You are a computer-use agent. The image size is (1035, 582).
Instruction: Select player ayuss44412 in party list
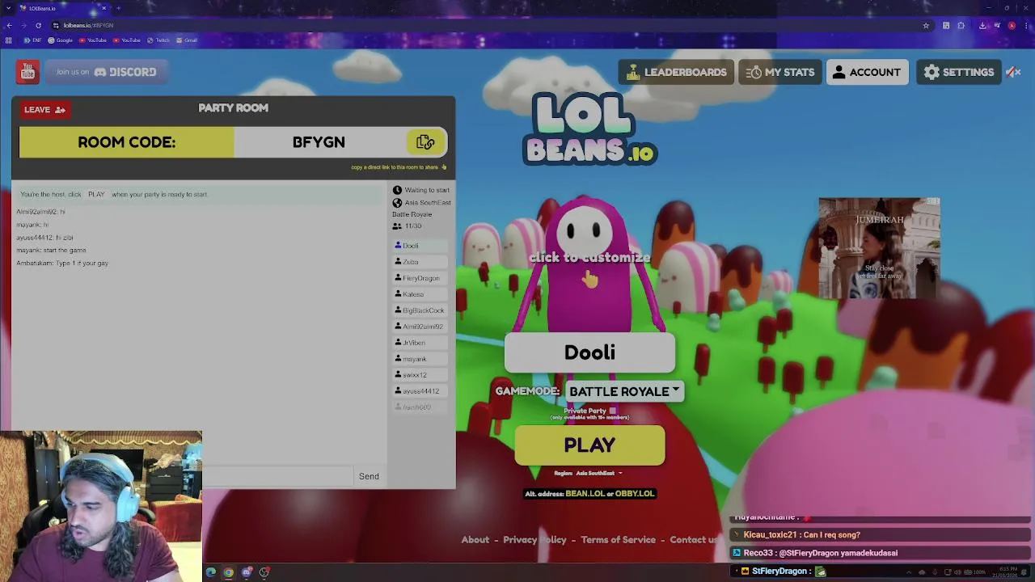point(420,391)
